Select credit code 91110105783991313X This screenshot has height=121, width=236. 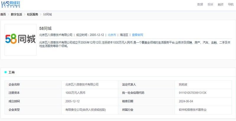pos(193,93)
